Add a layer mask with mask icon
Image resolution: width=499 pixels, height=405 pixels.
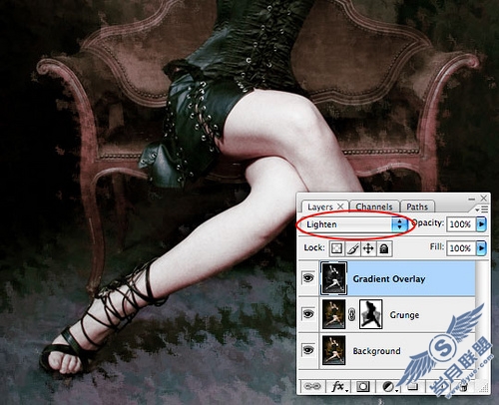tap(363, 386)
